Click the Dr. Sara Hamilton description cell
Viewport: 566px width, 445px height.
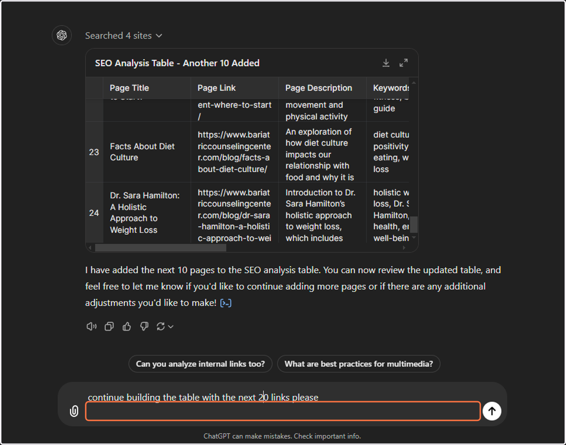pos(322,213)
